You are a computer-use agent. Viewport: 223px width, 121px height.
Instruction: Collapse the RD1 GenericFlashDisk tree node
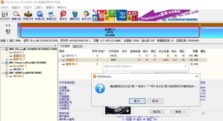coord(3,63)
